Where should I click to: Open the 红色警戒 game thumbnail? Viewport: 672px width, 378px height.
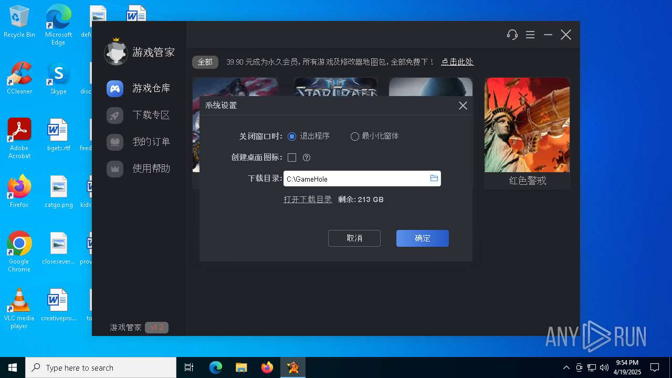[527, 125]
